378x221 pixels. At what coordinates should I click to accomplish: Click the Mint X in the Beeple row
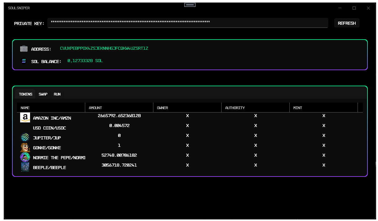pyautogui.click(x=324, y=165)
